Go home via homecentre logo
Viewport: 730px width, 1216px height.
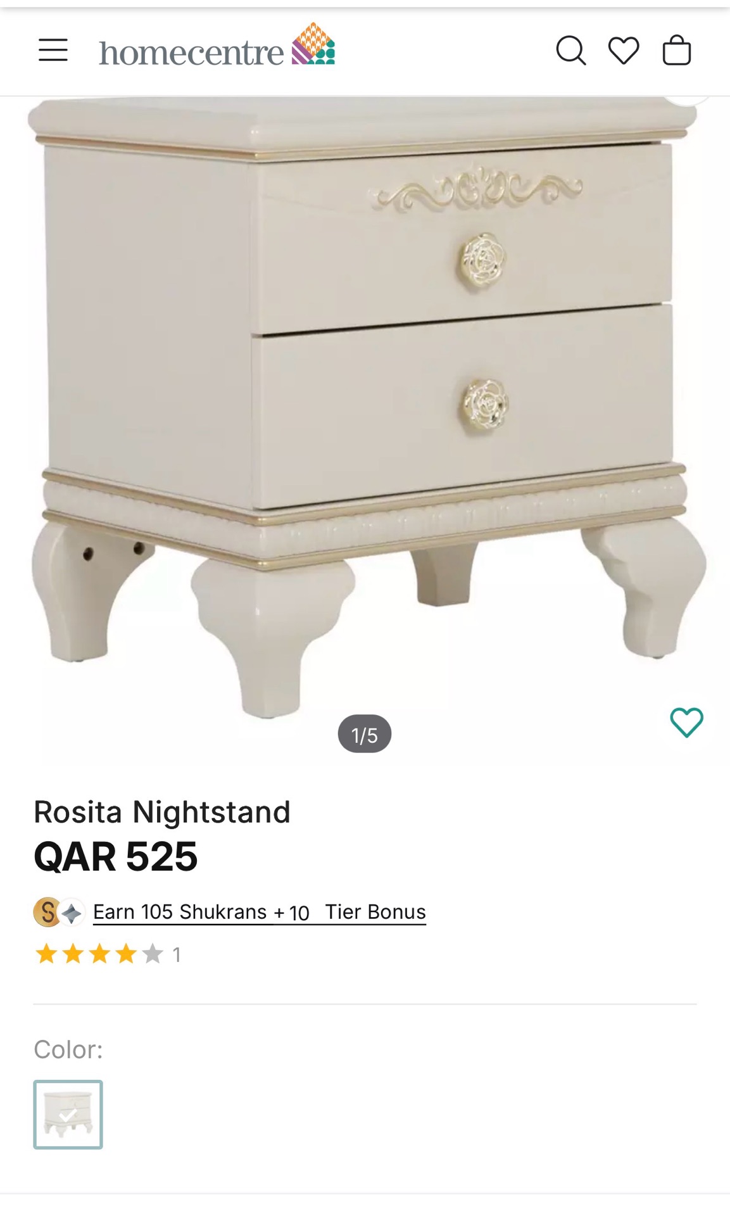[x=217, y=46]
